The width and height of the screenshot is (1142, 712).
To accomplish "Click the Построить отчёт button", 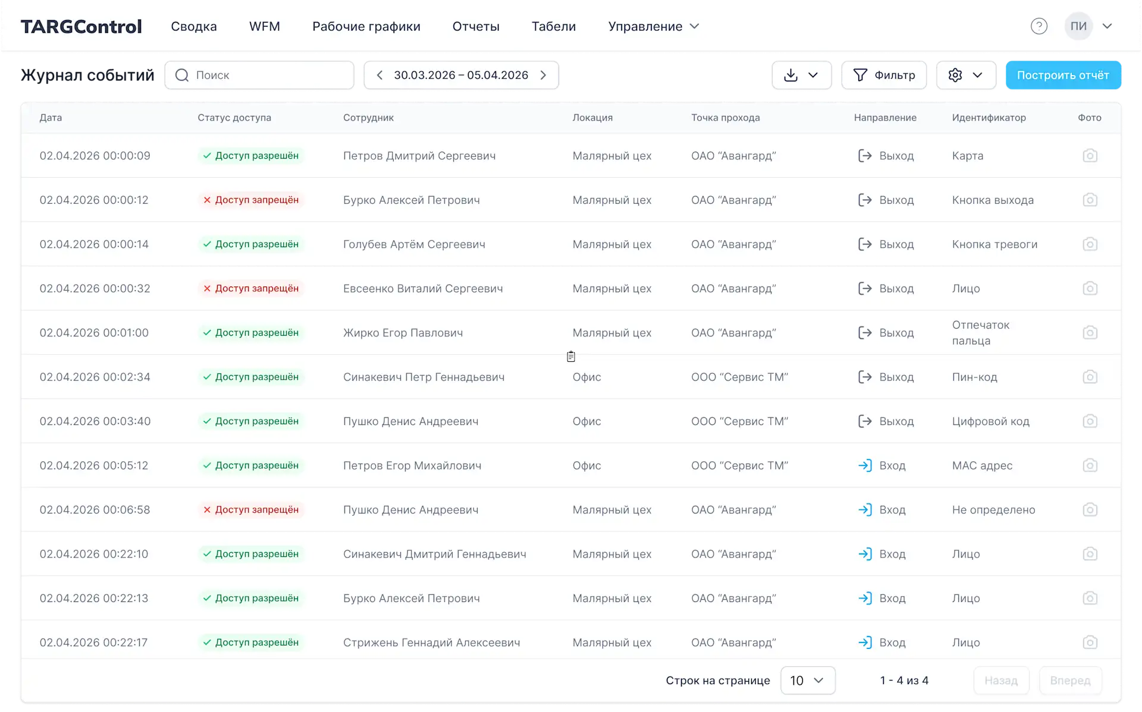I will pyautogui.click(x=1063, y=75).
